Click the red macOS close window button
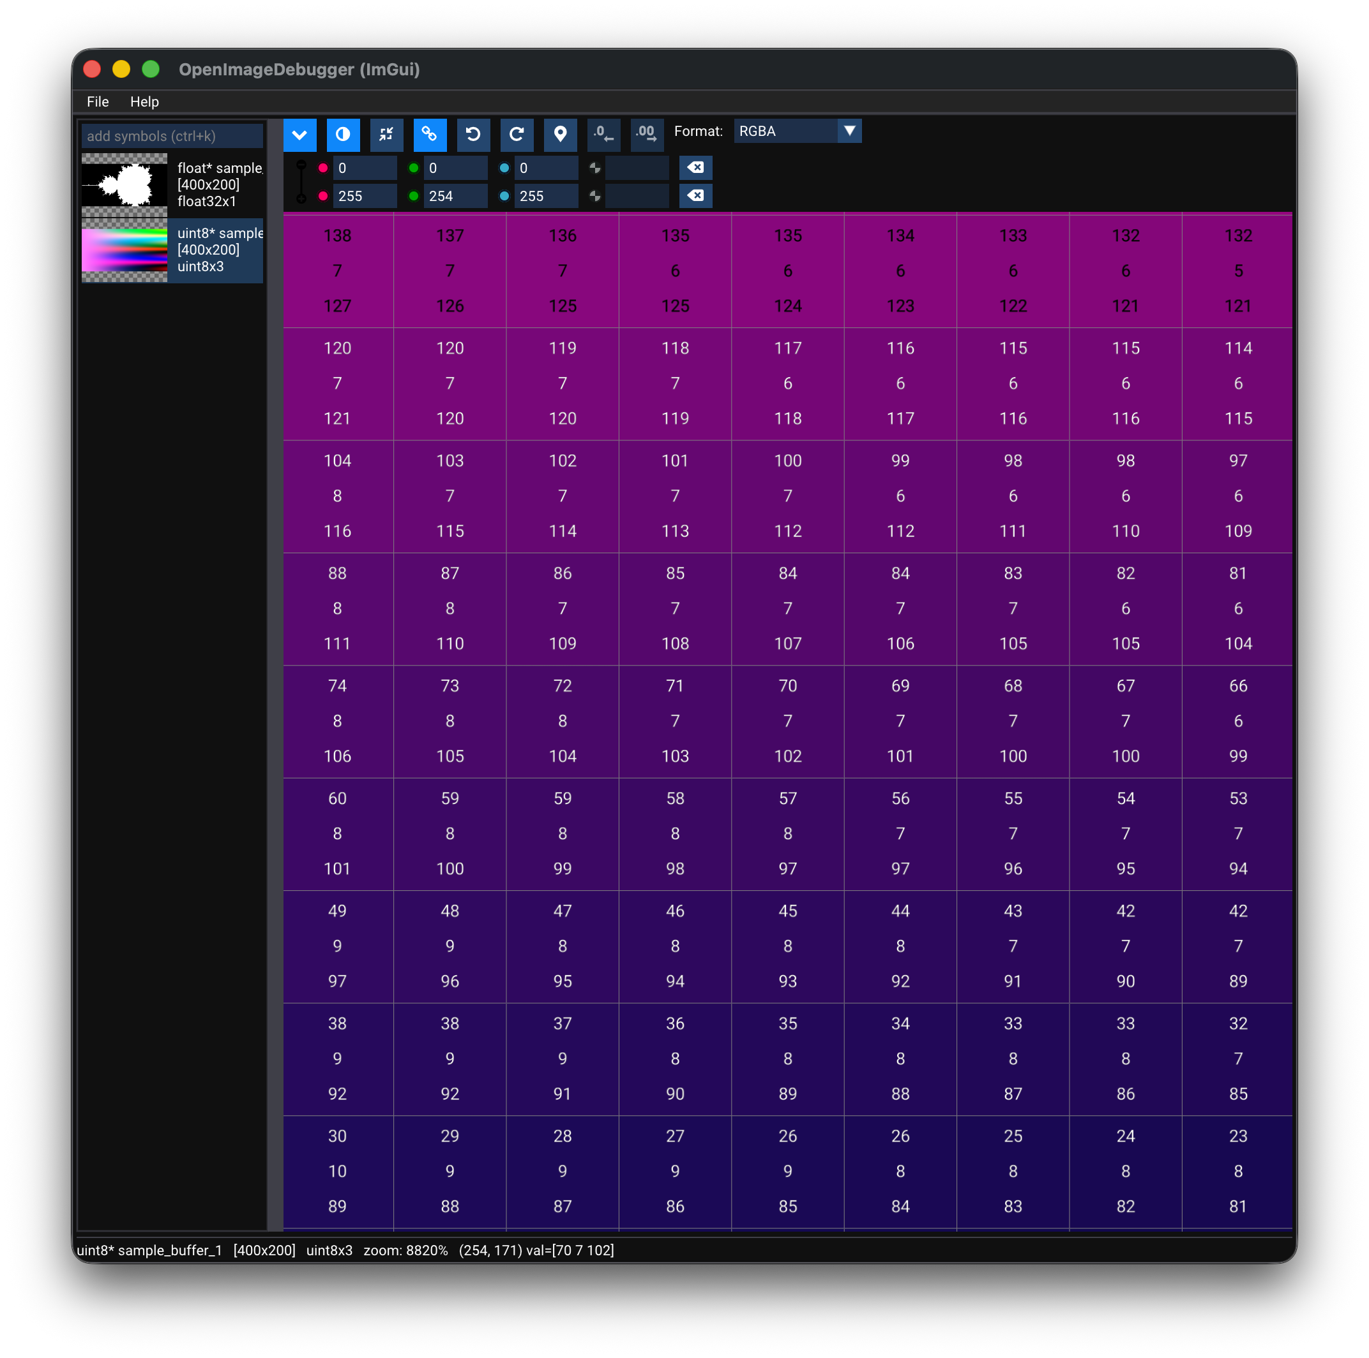 92,69
